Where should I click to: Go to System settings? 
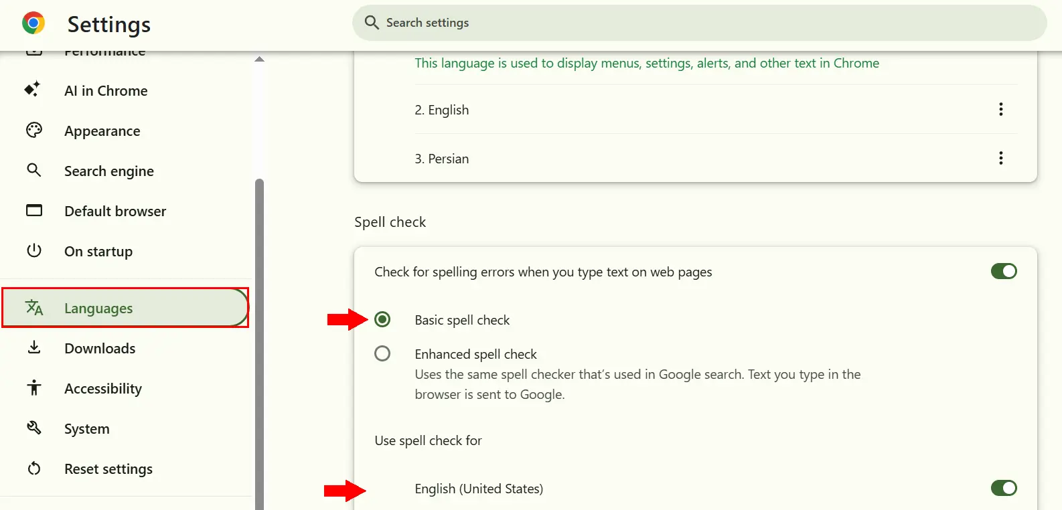coord(126,428)
